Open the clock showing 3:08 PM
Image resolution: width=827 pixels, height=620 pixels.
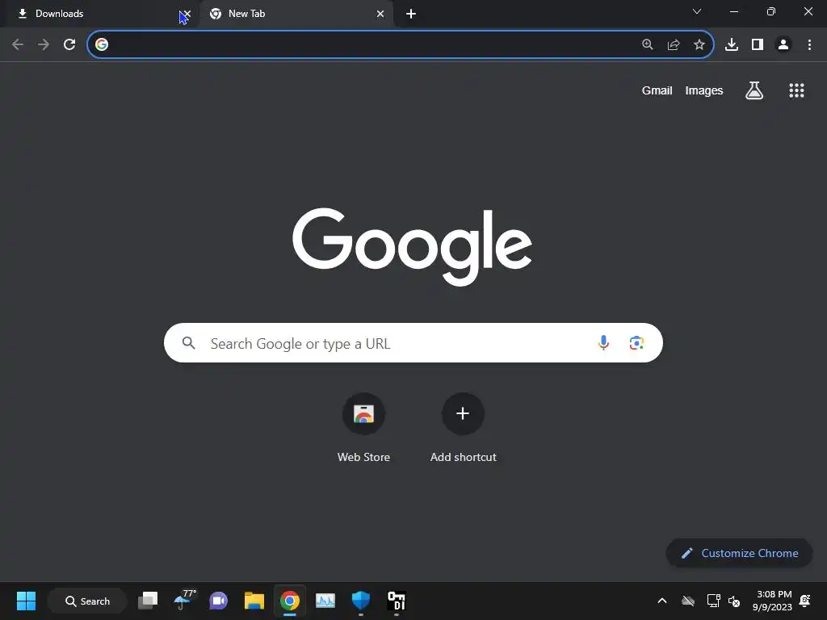click(773, 601)
